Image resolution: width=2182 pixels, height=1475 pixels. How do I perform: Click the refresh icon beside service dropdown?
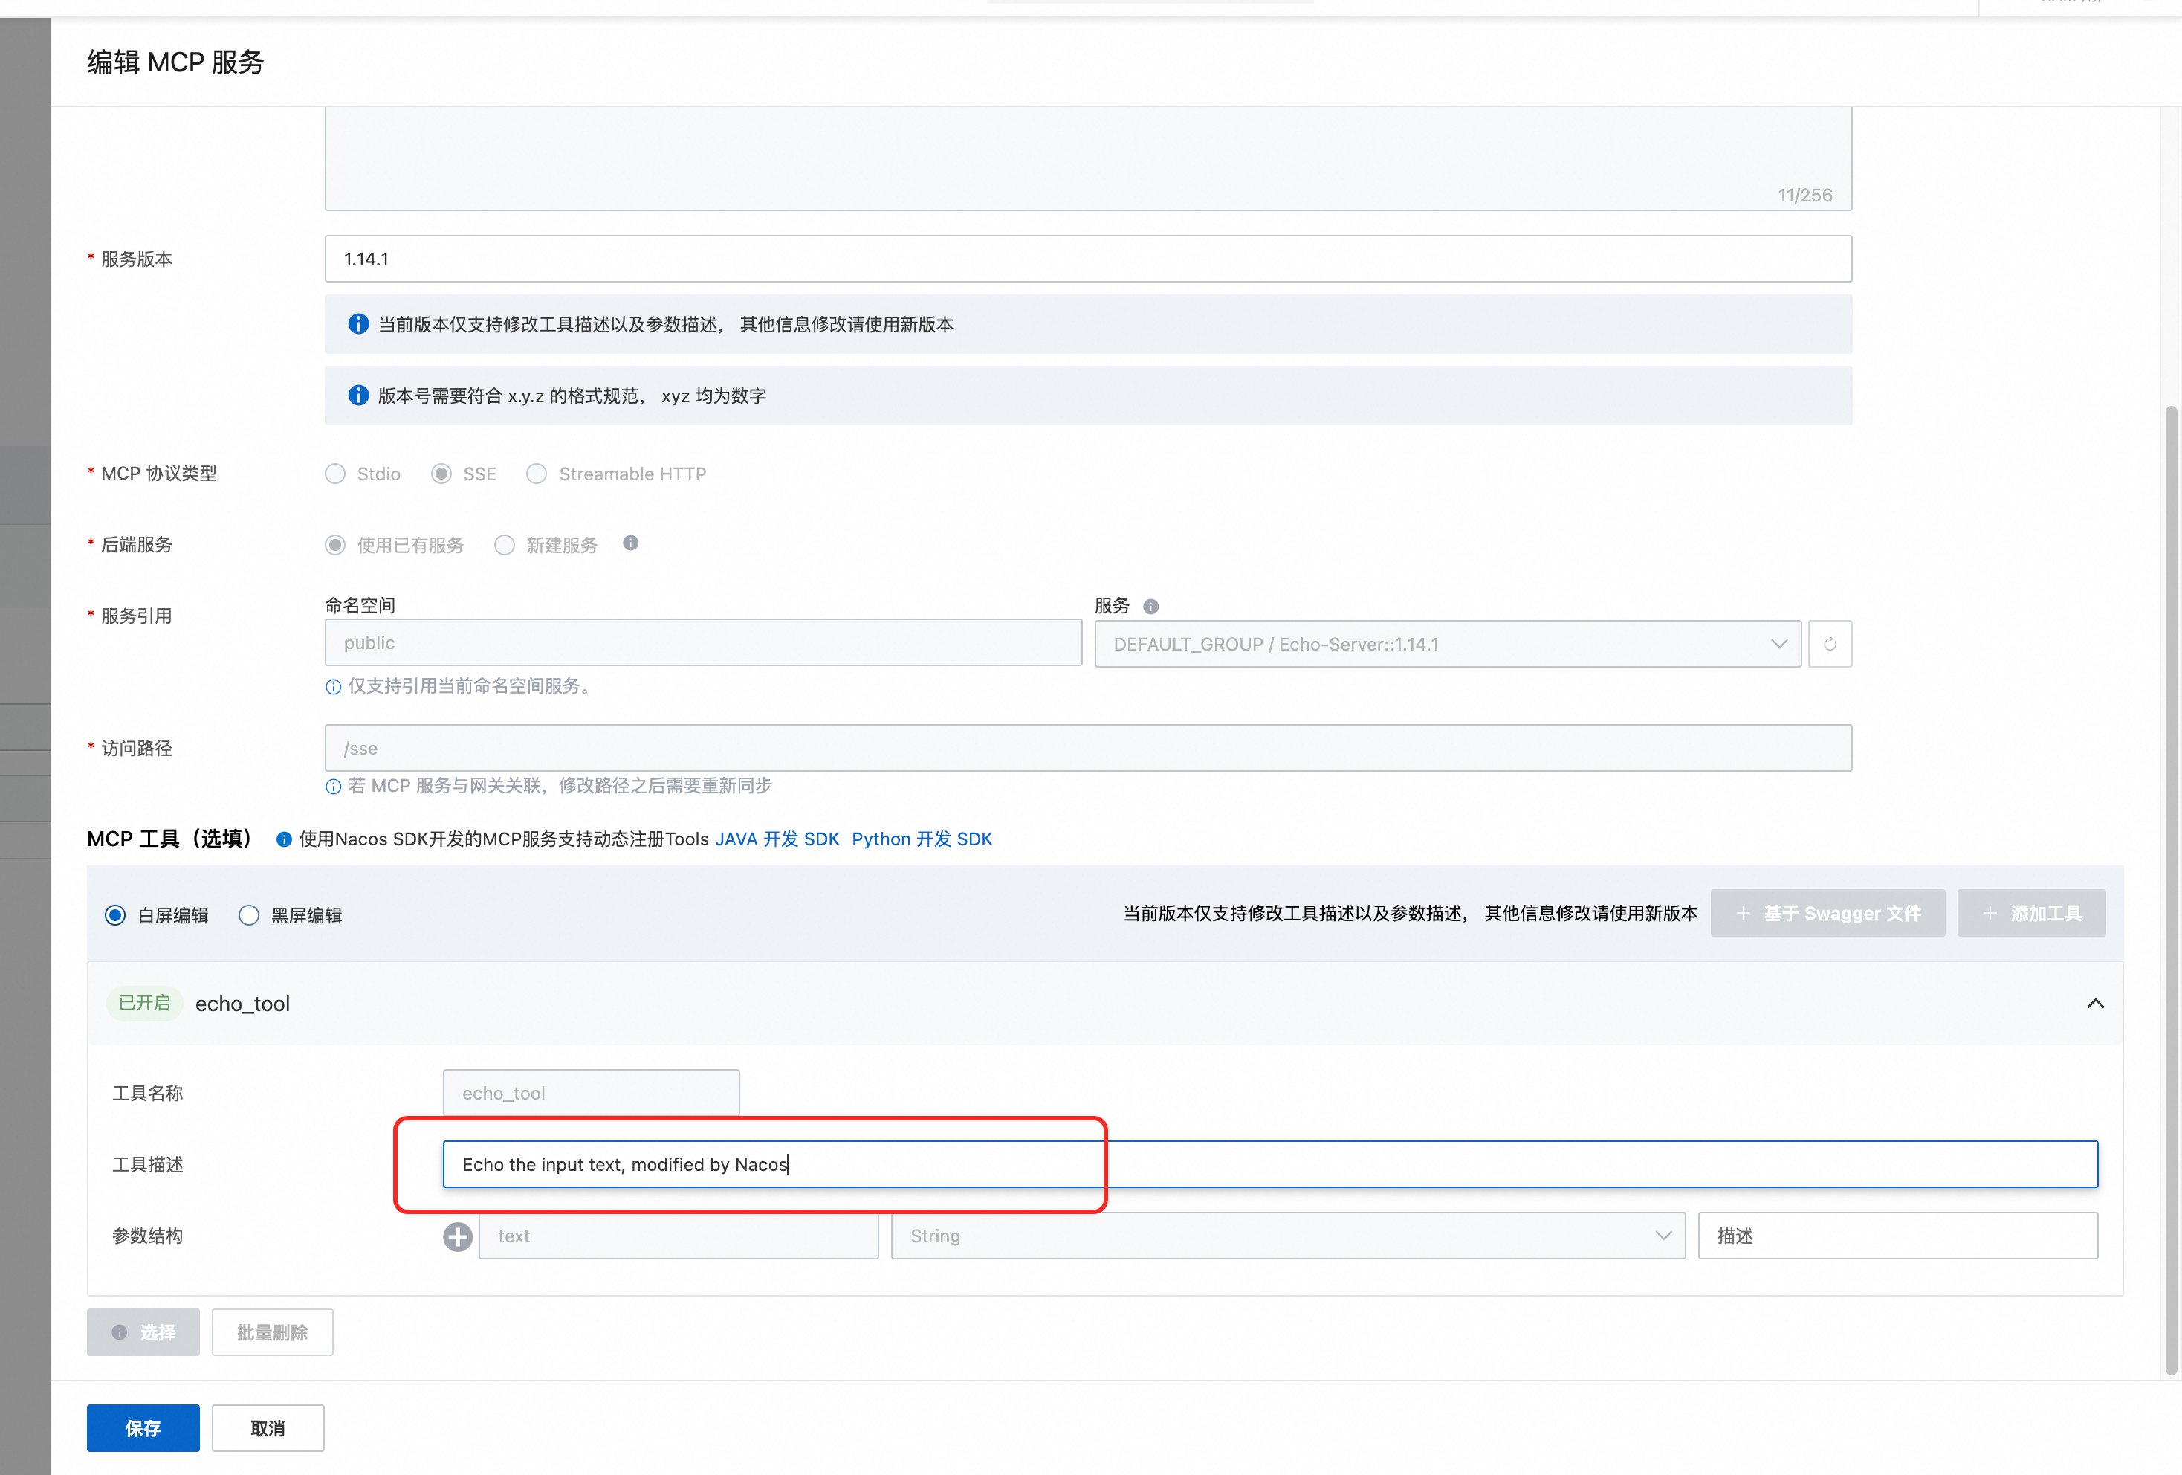click(1829, 644)
